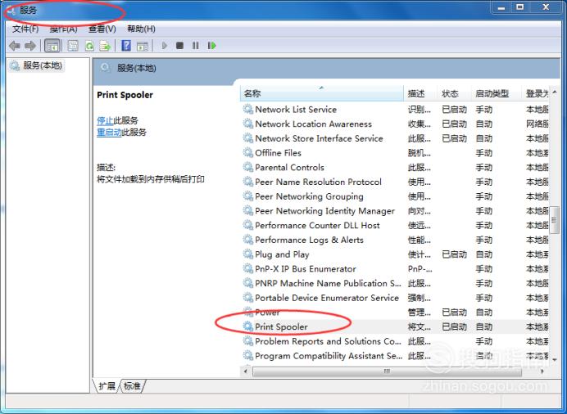Minimize the 服务 window

pos(501,7)
